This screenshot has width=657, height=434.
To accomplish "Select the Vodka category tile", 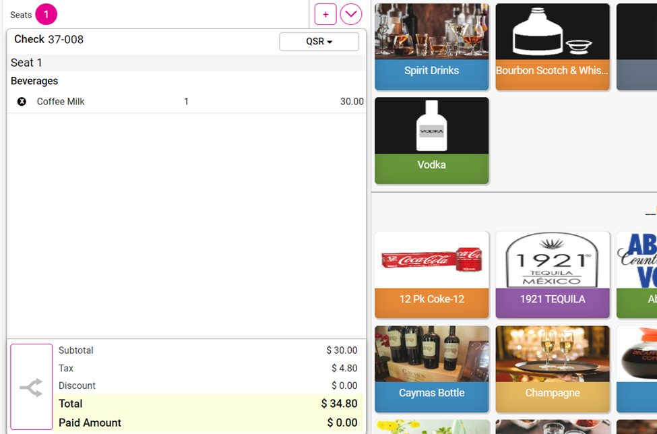I will [431, 140].
